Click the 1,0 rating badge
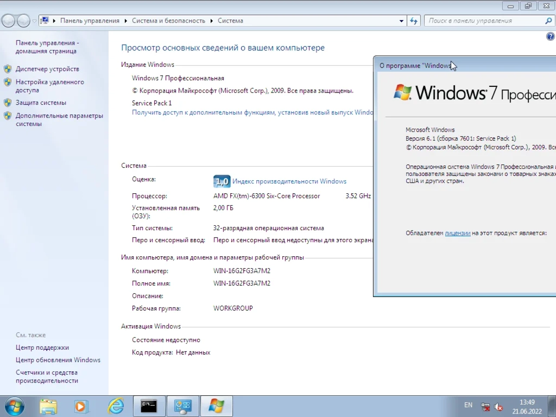The image size is (556, 417). click(222, 181)
